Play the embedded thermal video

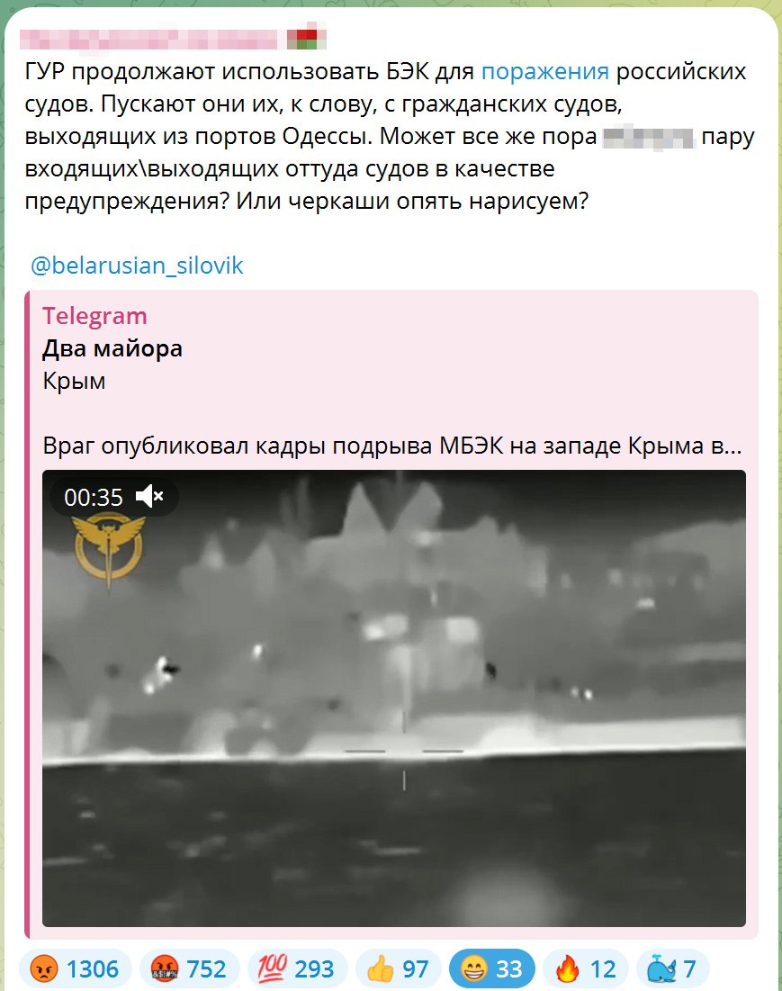coord(394,698)
